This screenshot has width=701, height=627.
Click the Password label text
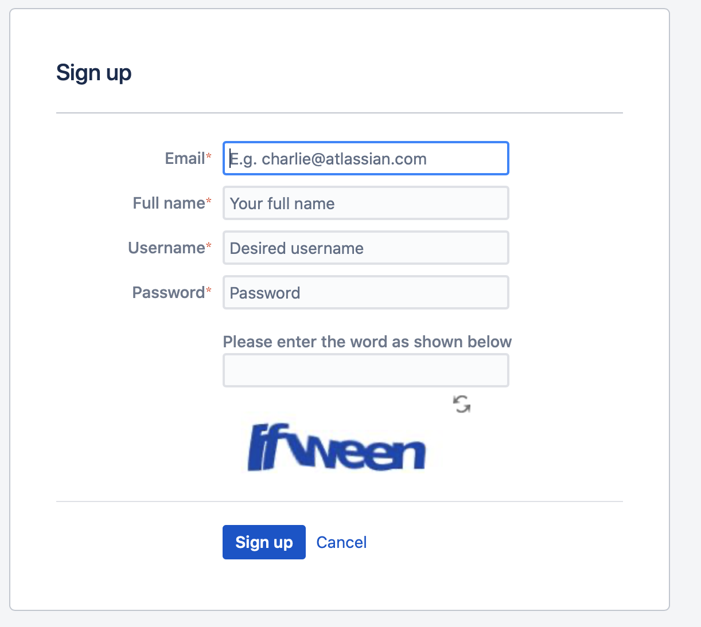tap(168, 293)
